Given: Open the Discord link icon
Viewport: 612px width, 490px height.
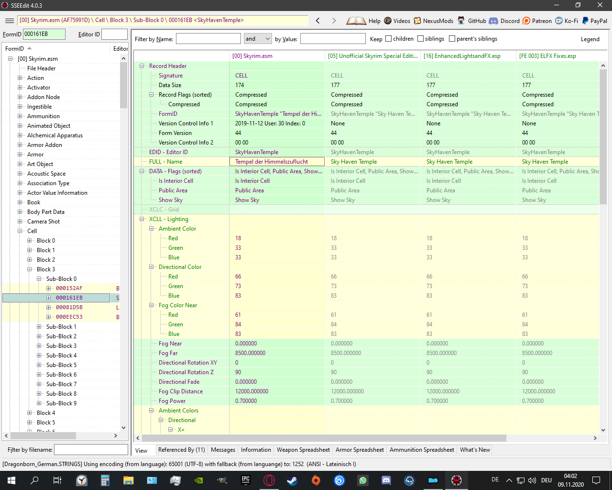Looking at the screenshot, I should pos(493,21).
